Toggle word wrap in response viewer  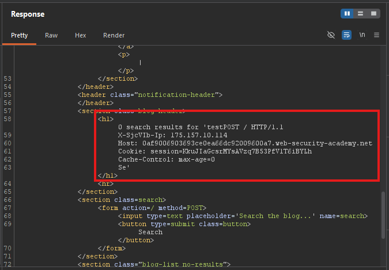[x=346, y=35]
